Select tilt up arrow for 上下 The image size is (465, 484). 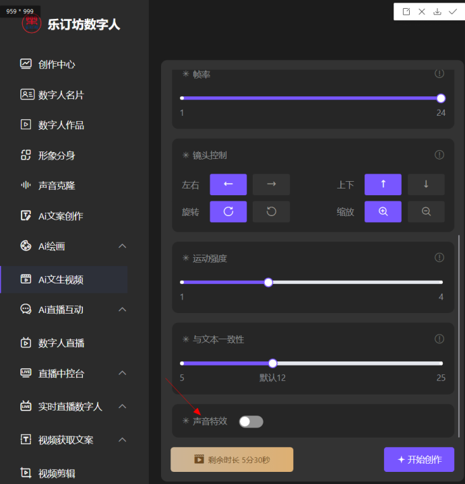(383, 184)
